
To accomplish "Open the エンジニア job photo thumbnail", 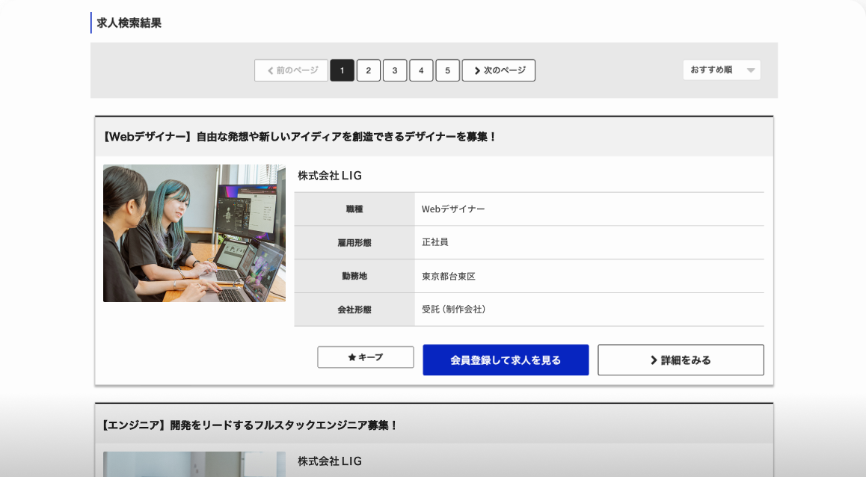I will click(194, 464).
